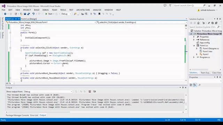Click the Alphabetical sort icon in Properties panel

(x=195, y=85)
